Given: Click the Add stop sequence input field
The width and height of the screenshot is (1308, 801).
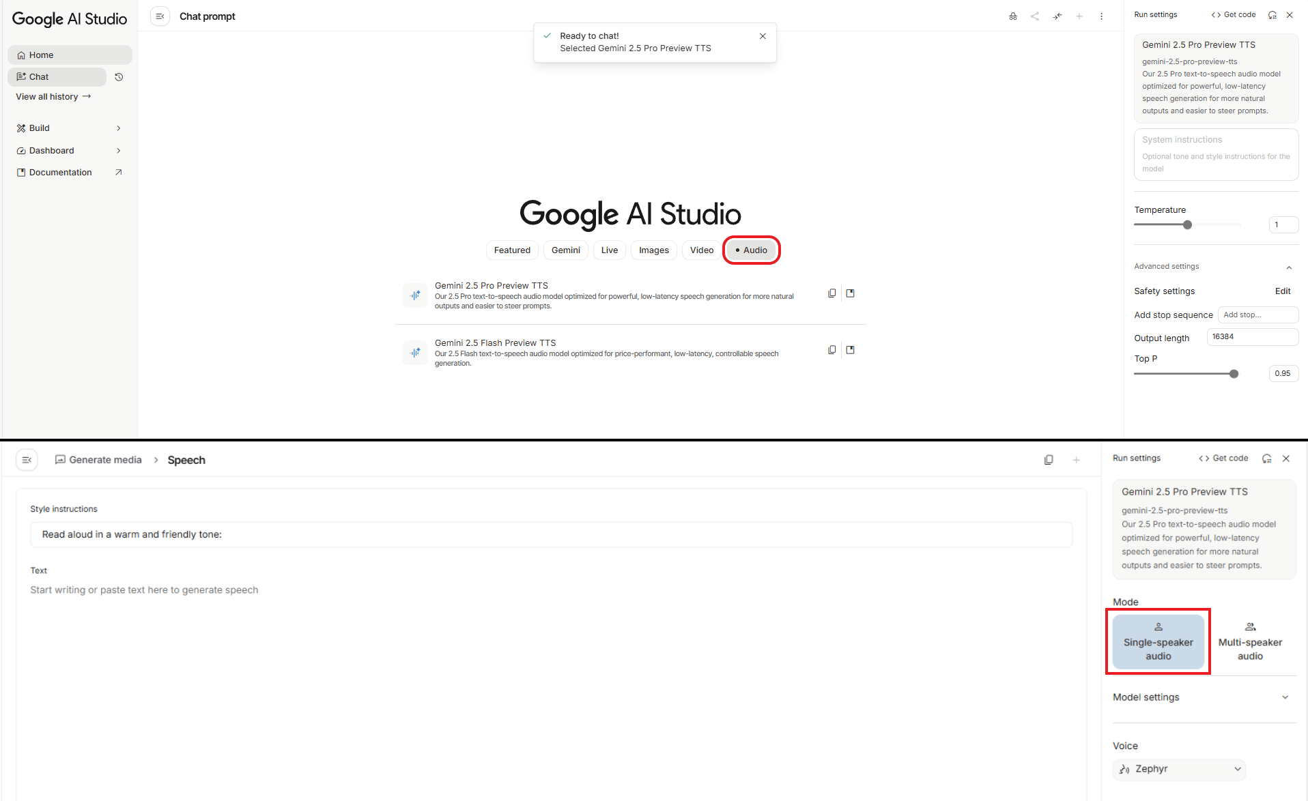Looking at the screenshot, I should pyautogui.click(x=1258, y=315).
